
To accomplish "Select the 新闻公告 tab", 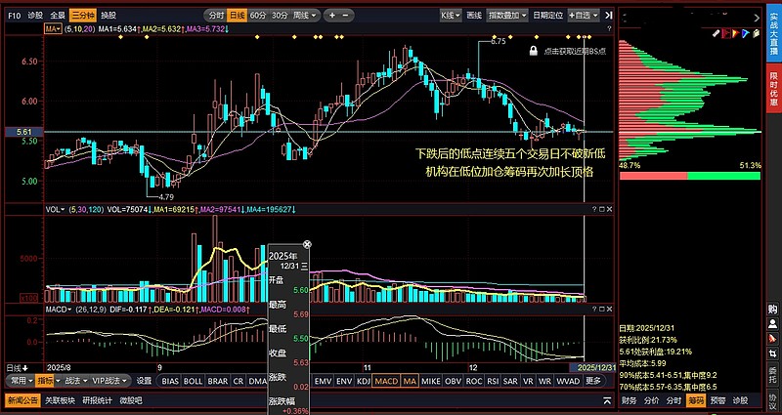I will pyautogui.click(x=24, y=400).
